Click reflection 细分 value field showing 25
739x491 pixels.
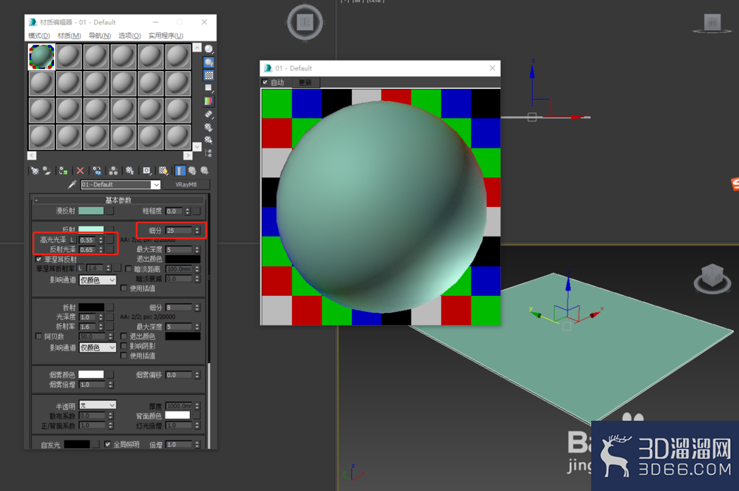click(x=179, y=231)
